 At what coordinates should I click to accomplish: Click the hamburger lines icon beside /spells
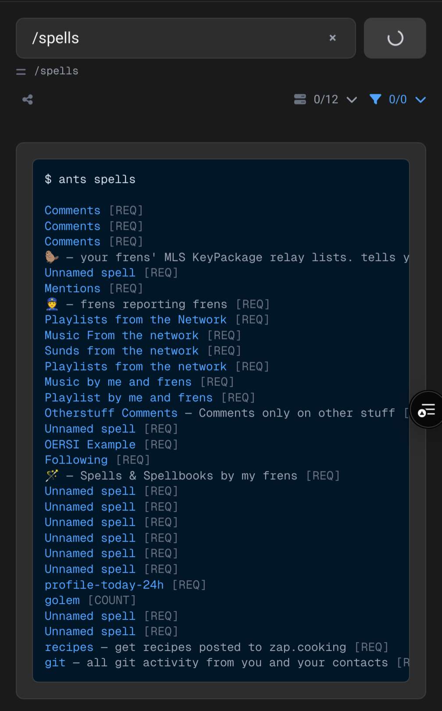(x=21, y=71)
